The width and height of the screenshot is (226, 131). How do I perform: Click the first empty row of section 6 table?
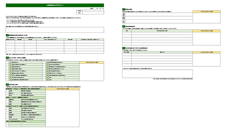pos(158,55)
